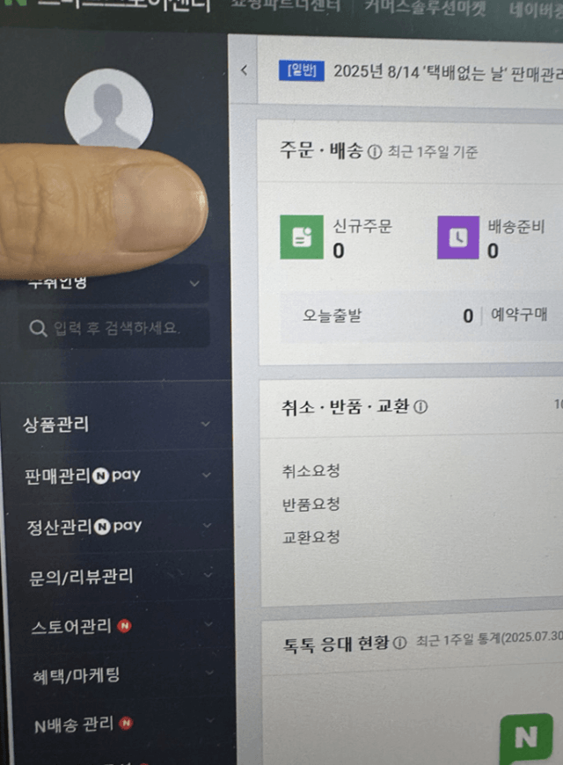This screenshot has height=765, width=563.
Task: Click the search magnifier icon
Action: (x=38, y=328)
